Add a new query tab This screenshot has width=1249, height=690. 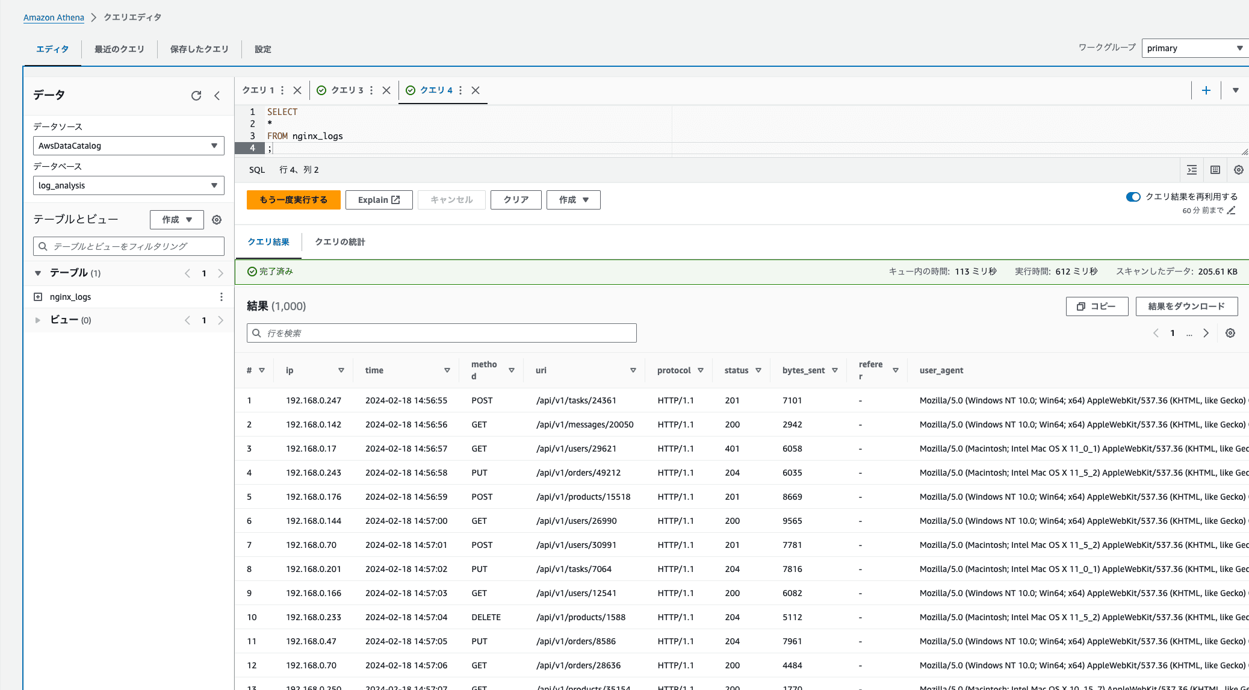1206,90
